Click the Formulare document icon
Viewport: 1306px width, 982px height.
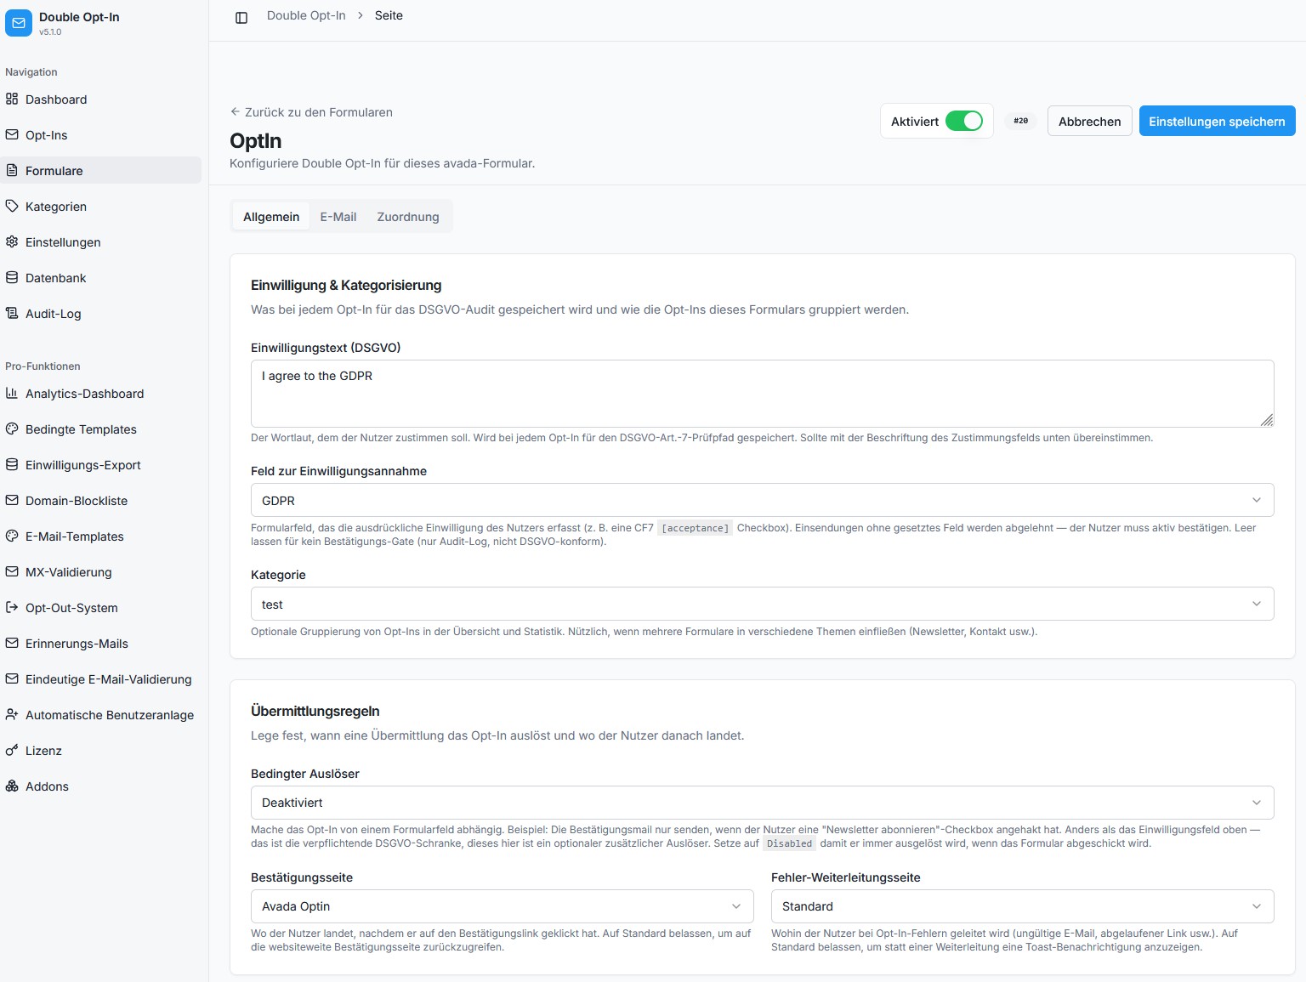(12, 170)
